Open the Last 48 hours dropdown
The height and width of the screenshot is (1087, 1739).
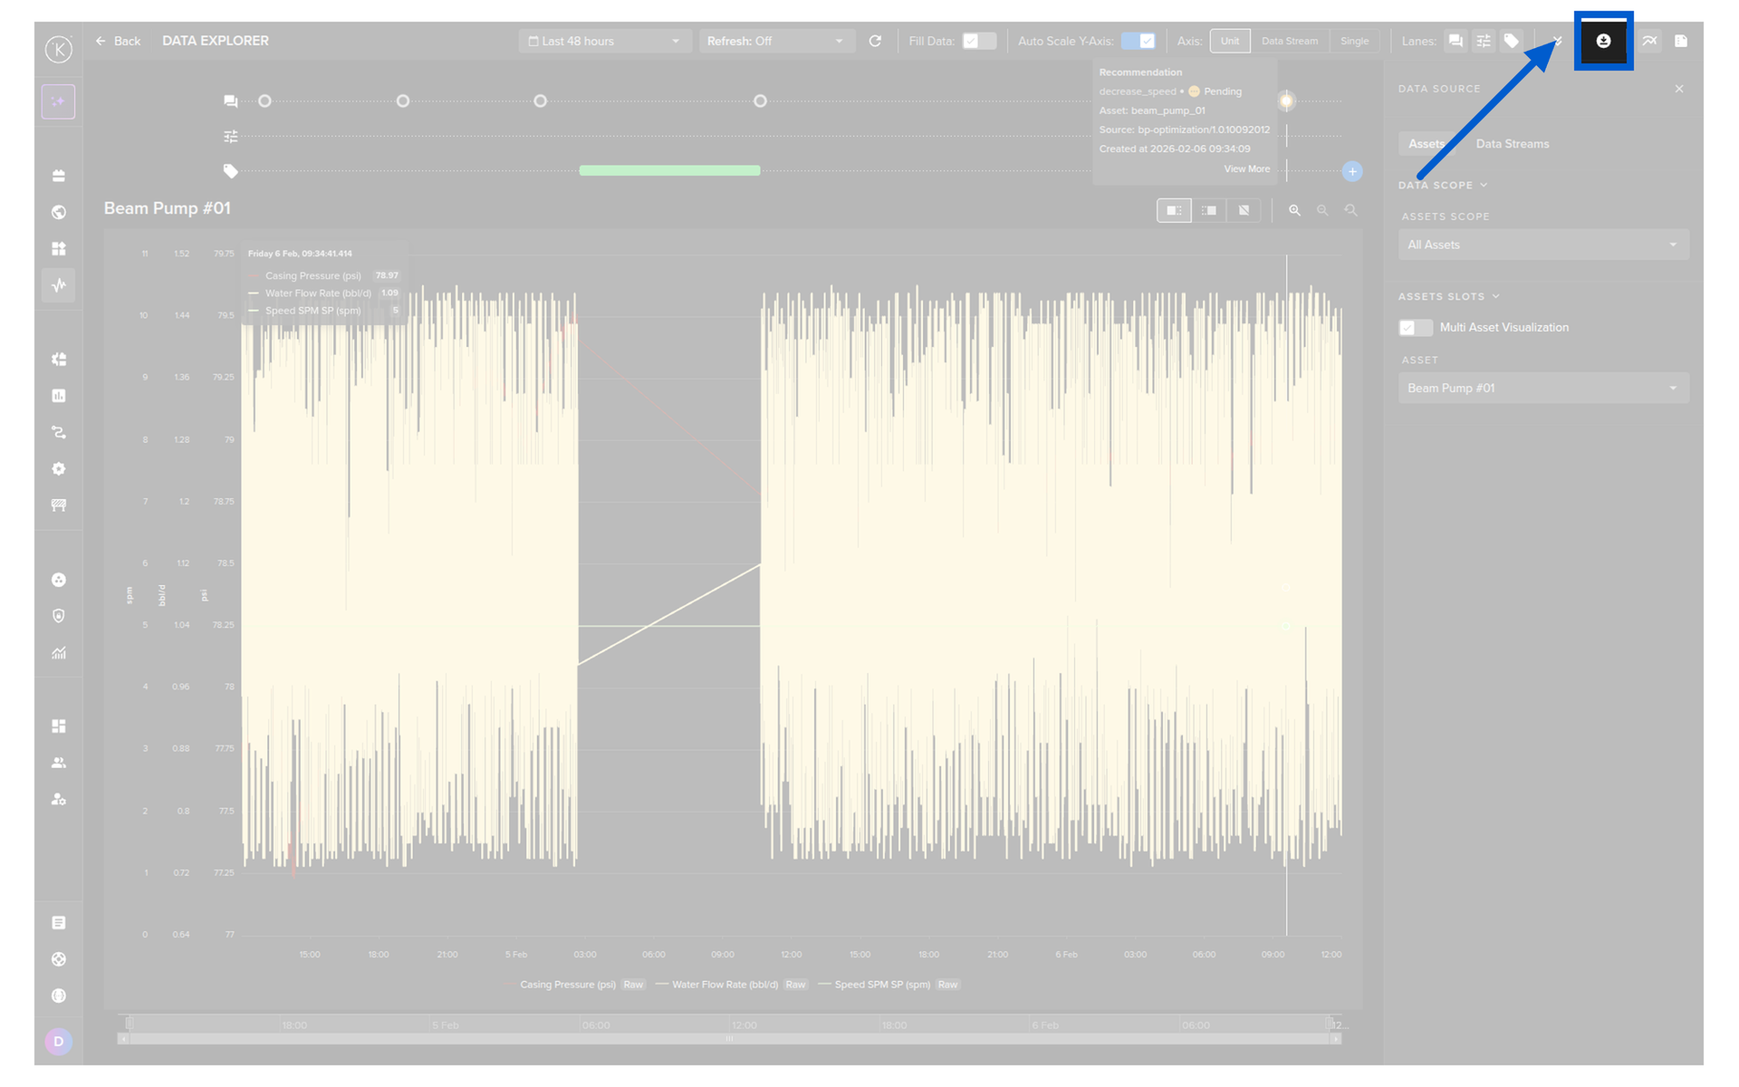click(603, 41)
